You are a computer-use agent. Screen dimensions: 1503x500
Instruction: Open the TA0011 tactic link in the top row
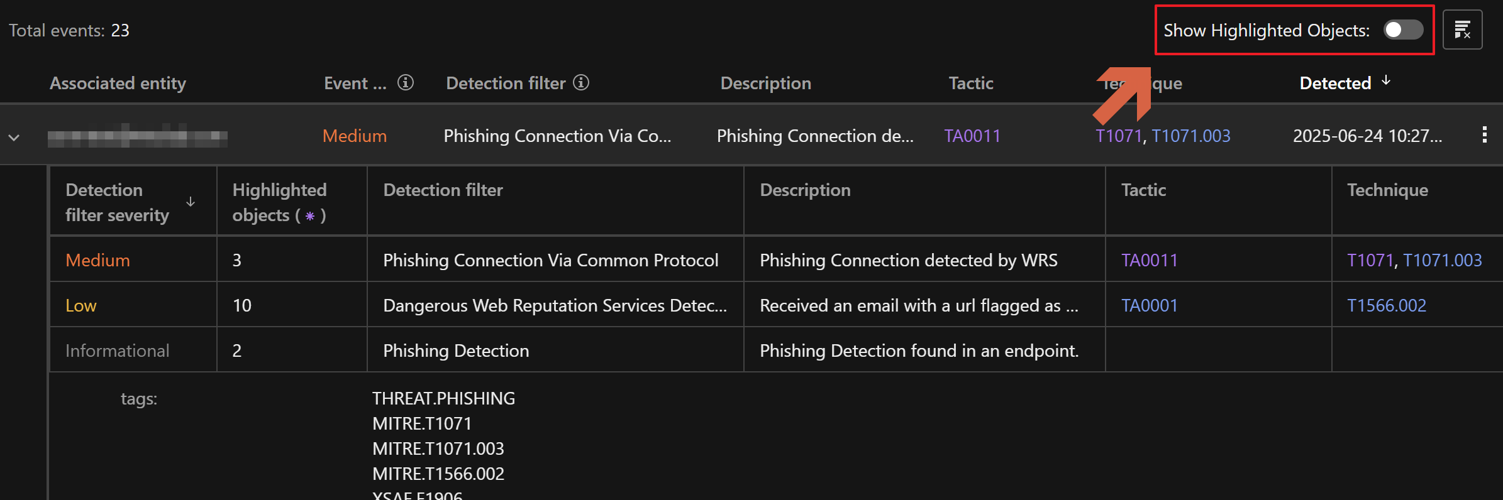[972, 136]
